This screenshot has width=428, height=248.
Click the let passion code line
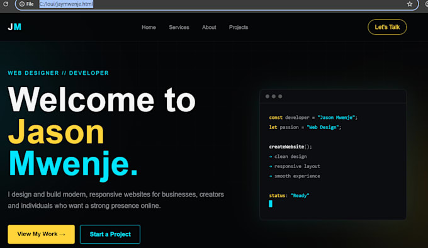tap(305, 127)
